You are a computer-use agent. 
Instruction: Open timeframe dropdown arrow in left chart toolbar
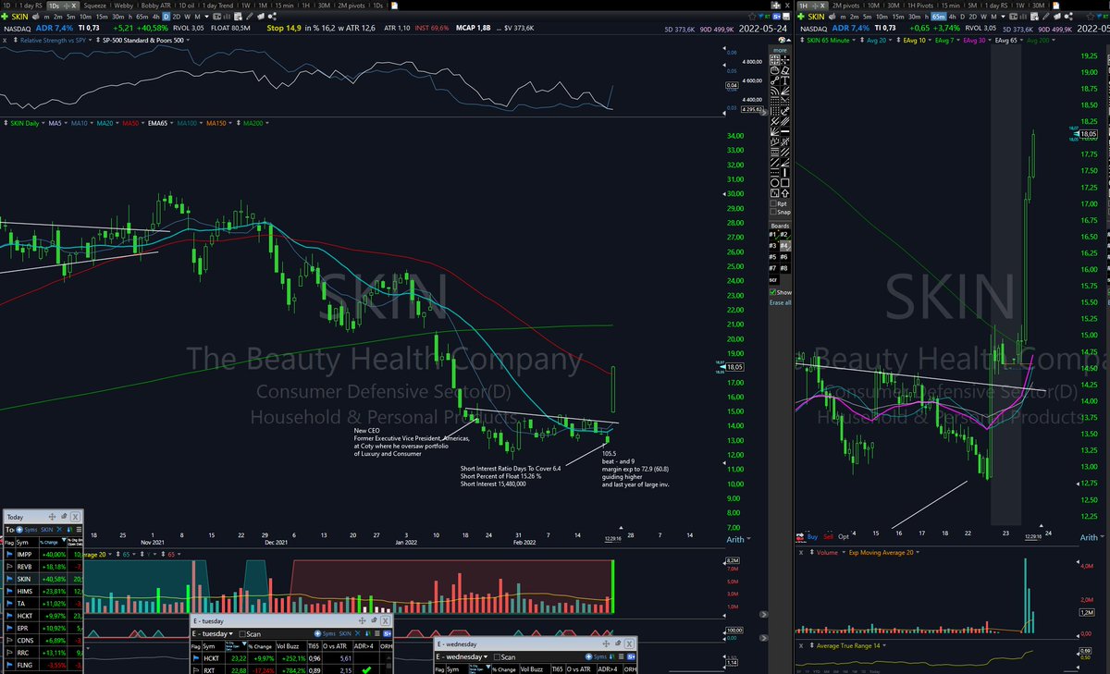pos(206,17)
